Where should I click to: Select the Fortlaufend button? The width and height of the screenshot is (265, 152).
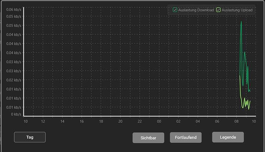point(186,137)
